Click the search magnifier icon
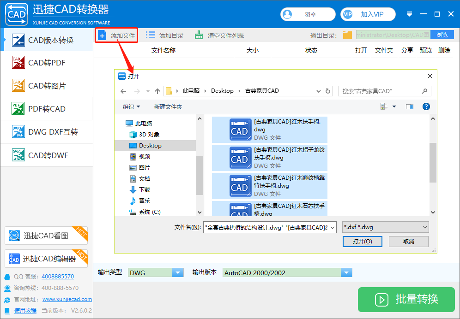This screenshot has width=460, height=319. (424, 91)
